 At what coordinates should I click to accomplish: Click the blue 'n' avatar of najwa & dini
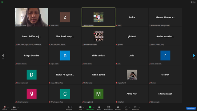point(65,55)
